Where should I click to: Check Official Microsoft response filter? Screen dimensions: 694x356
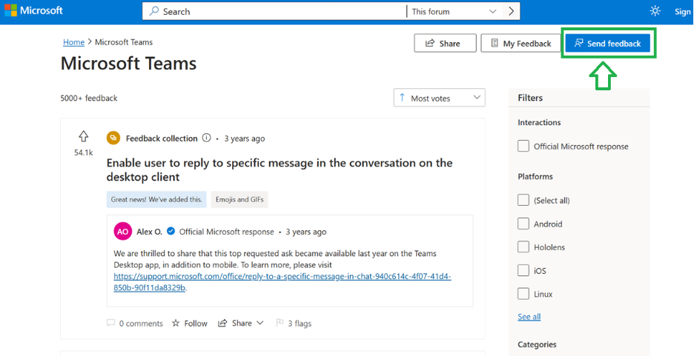pyautogui.click(x=523, y=147)
